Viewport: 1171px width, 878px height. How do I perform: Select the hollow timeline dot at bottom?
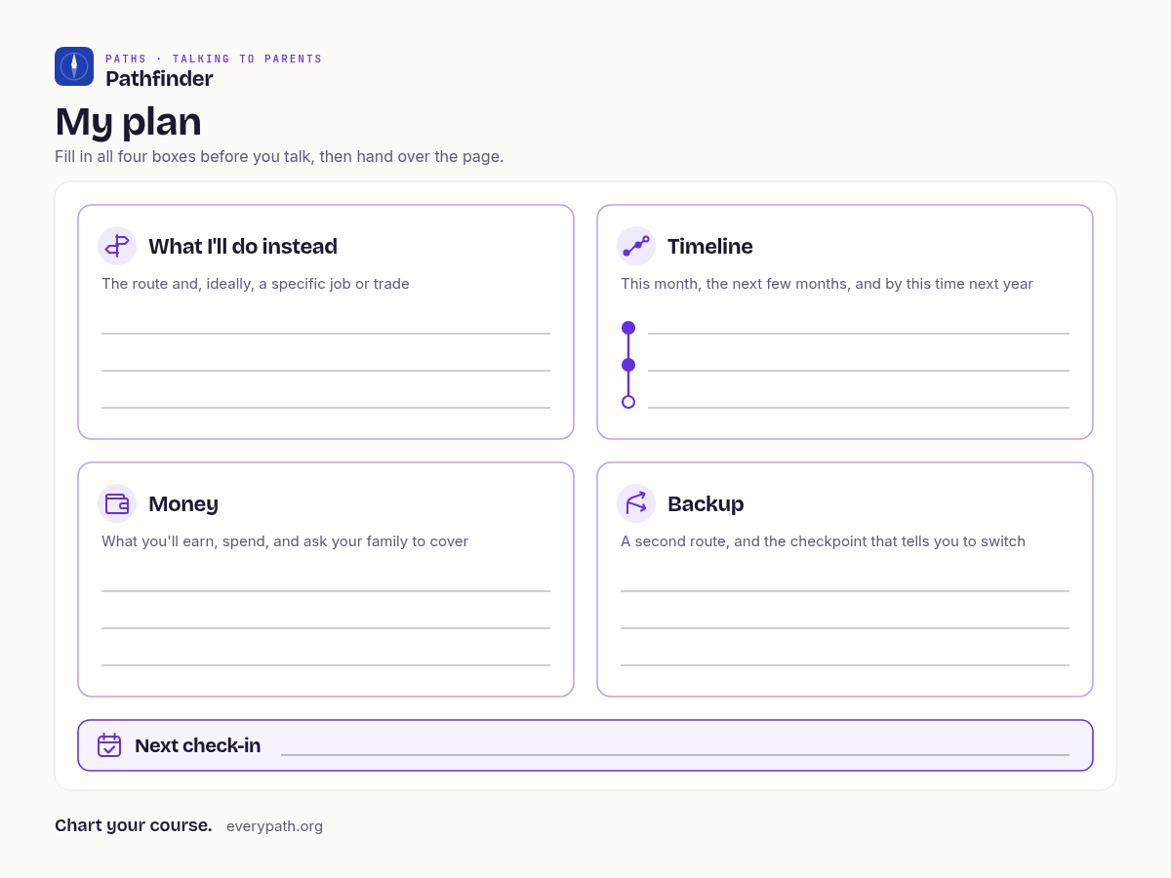[628, 402]
